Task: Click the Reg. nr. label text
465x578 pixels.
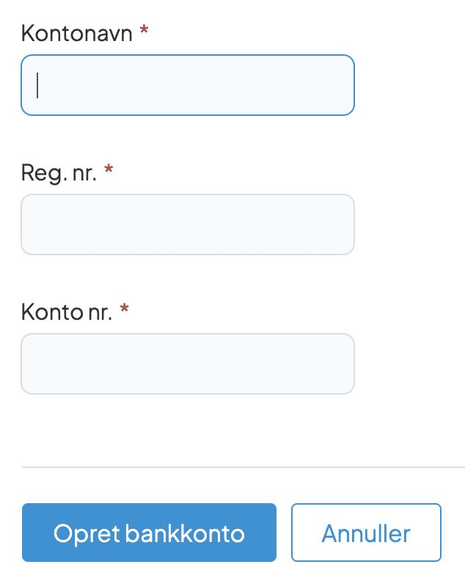Action: pos(59,173)
